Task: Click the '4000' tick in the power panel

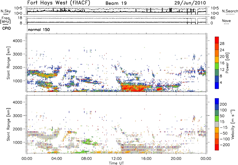Action: click(18, 41)
